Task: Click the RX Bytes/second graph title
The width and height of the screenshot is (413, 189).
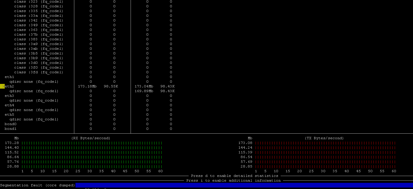Action: tap(91, 138)
